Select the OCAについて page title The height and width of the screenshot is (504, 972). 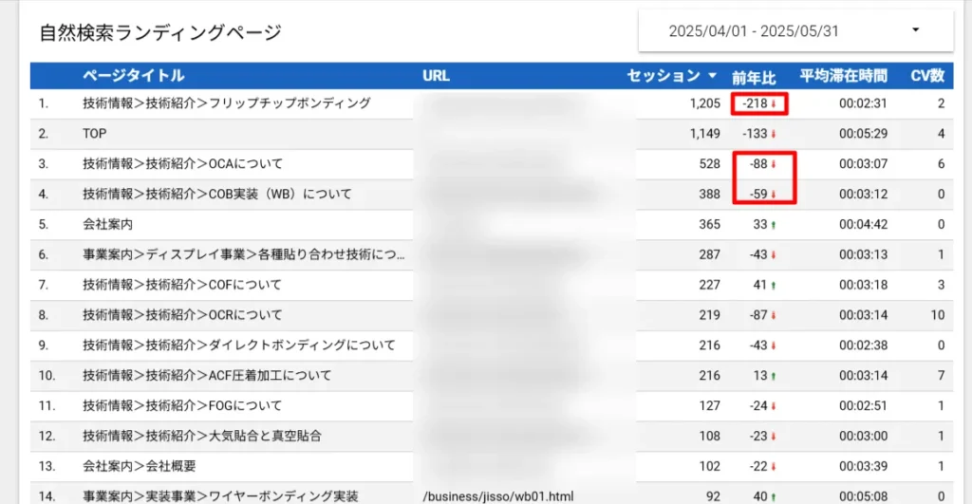[x=182, y=163]
